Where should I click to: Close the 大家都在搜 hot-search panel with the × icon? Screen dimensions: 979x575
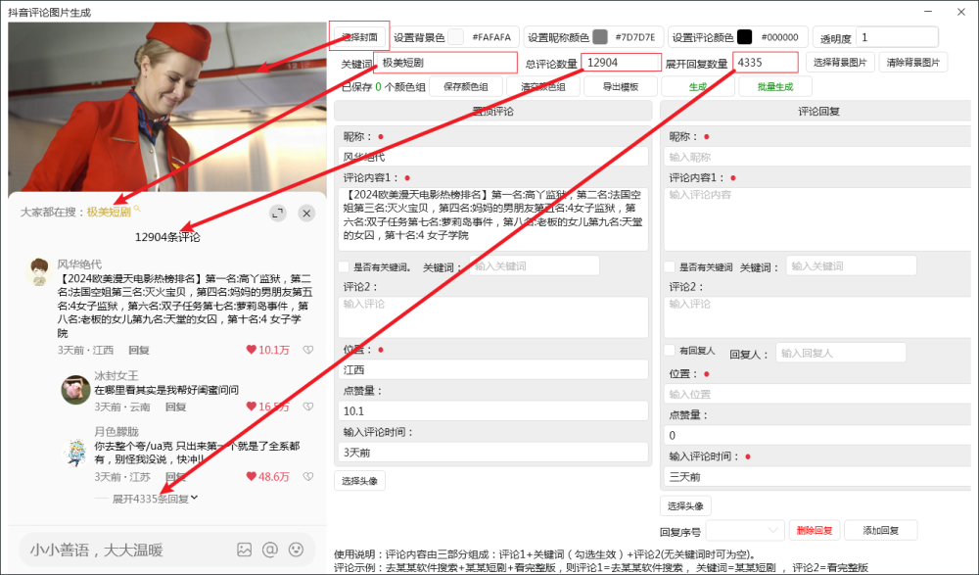(x=306, y=213)
